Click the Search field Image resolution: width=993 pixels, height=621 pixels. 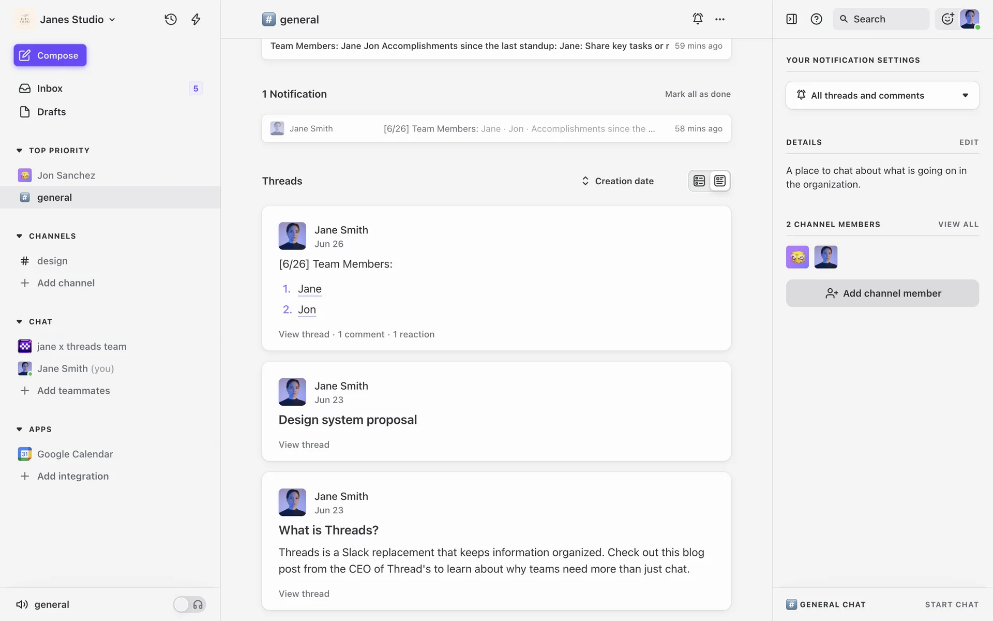(x=880, y=19)
